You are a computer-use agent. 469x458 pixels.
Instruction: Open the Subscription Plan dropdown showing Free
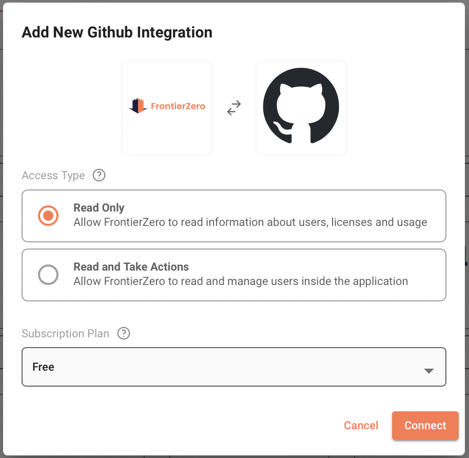pyautogui.click(x=233, y=367)
